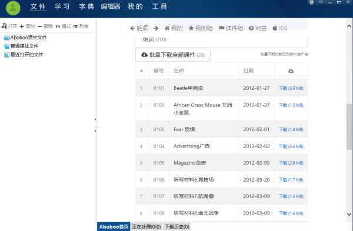Click 批量下载全部课件 button
The height and width of the screenshot is (231, 353).
coord(173,55)
